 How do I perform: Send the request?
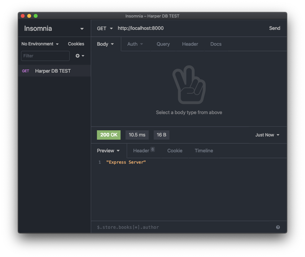coord(275,28)
